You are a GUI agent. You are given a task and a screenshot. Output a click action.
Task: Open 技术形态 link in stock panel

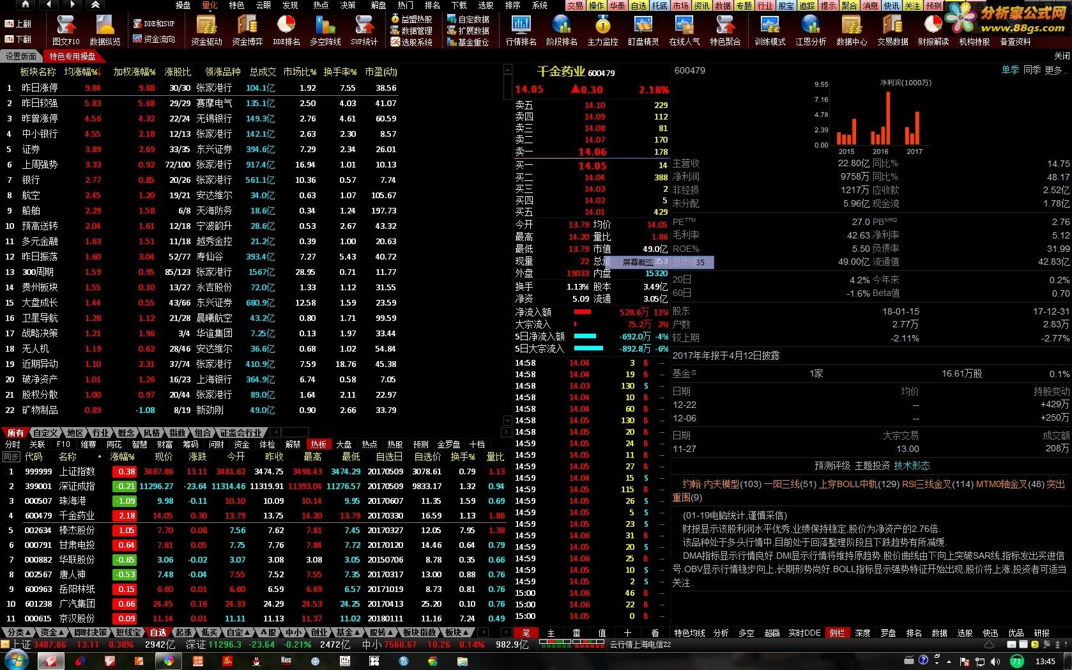pyautogui.click(x=912, y=465)
